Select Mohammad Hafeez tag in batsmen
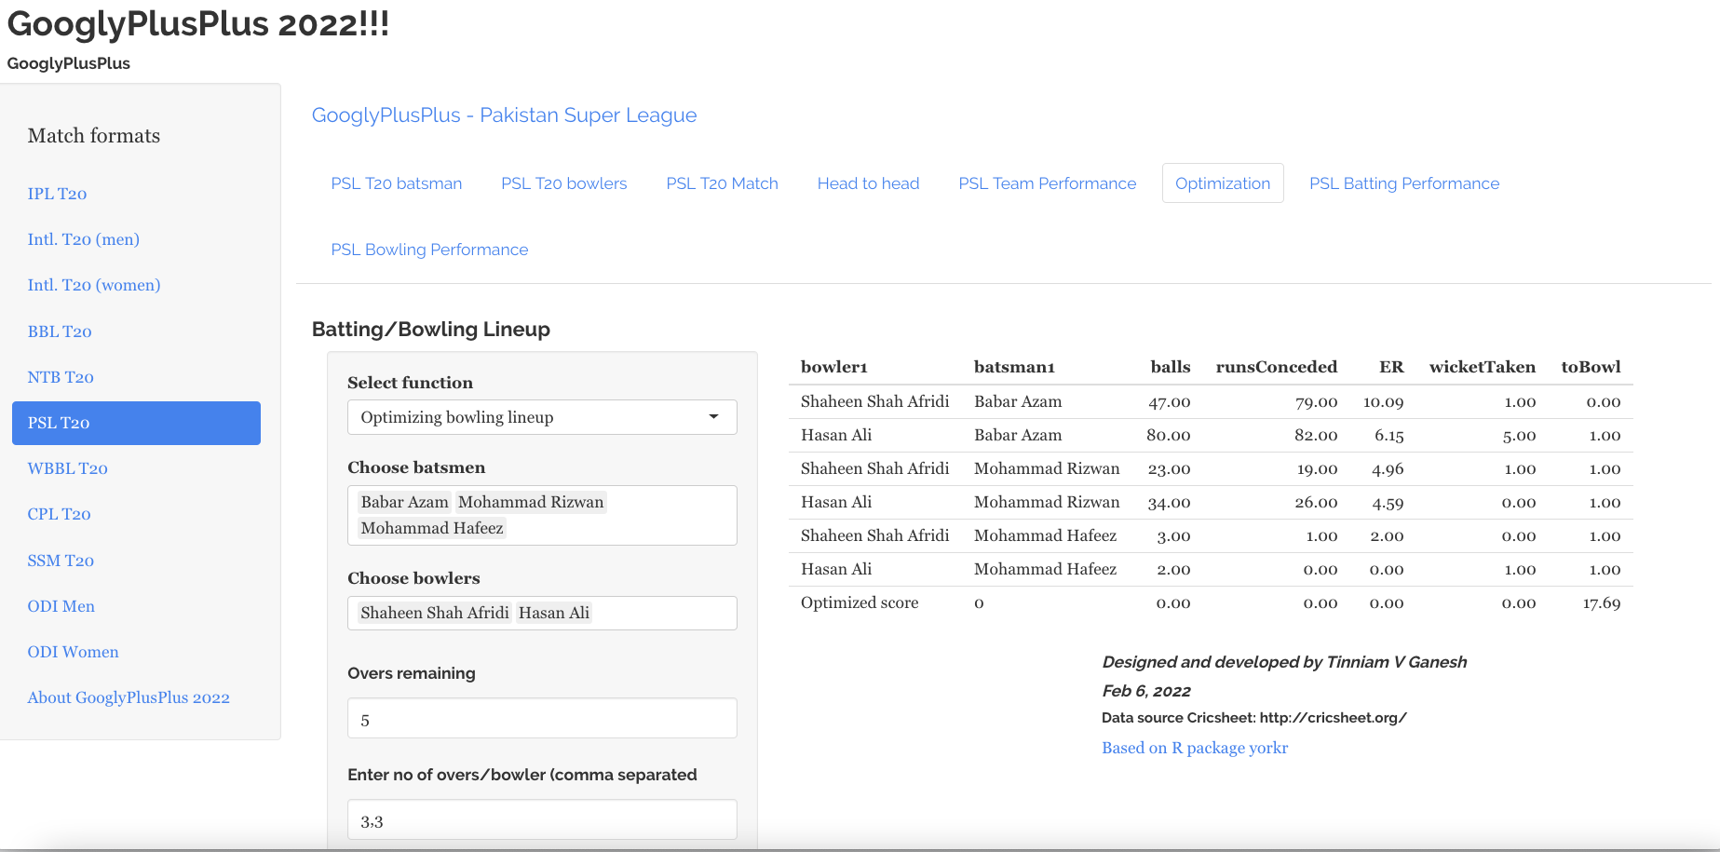This screenshot has width=1720, height=852. click(x=431, y=528)
